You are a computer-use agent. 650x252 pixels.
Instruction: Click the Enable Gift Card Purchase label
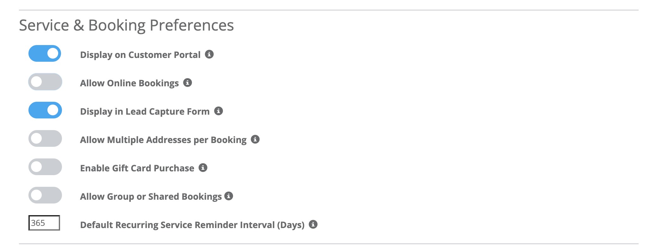click(137, 168)
